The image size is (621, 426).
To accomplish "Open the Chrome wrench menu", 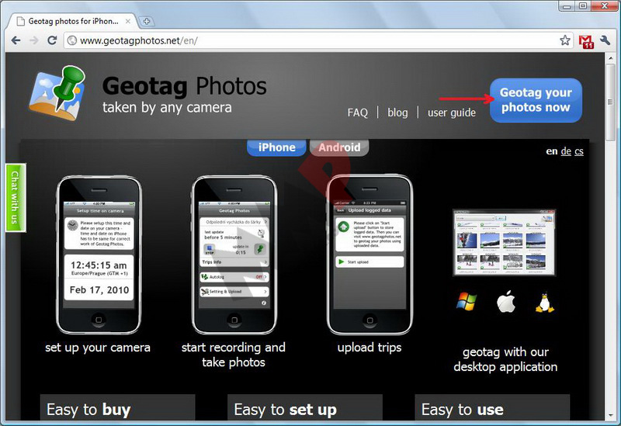I will click(605, 40).
